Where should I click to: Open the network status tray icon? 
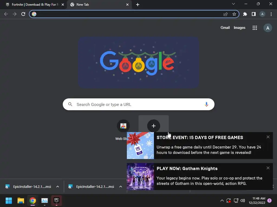236,201
